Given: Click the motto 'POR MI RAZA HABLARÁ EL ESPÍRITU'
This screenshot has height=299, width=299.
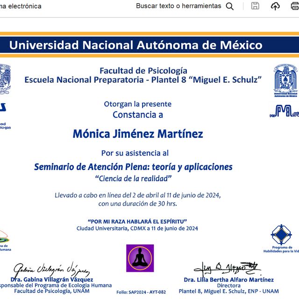Looking at the screenshot, I should pyautogui.click(x=137, y=221).
